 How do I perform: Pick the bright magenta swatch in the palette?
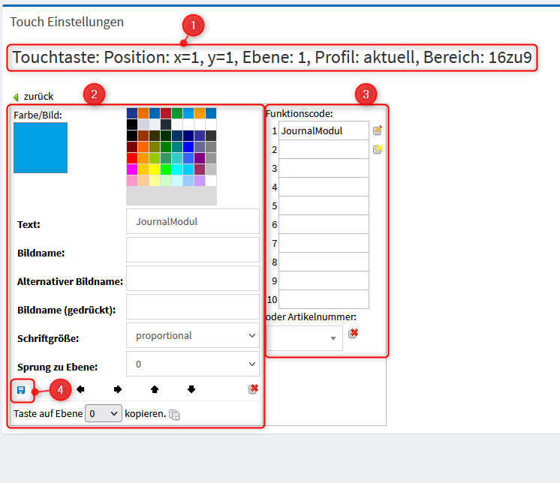(x=132, y=169)
